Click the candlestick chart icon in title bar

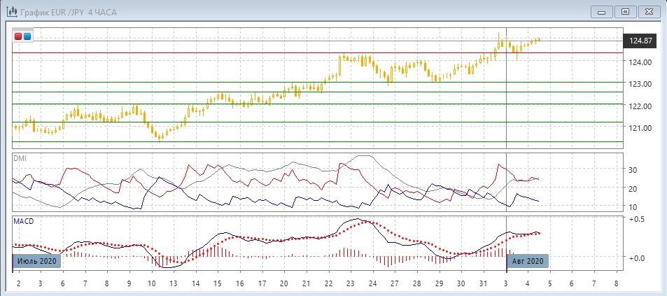[12, 11]
